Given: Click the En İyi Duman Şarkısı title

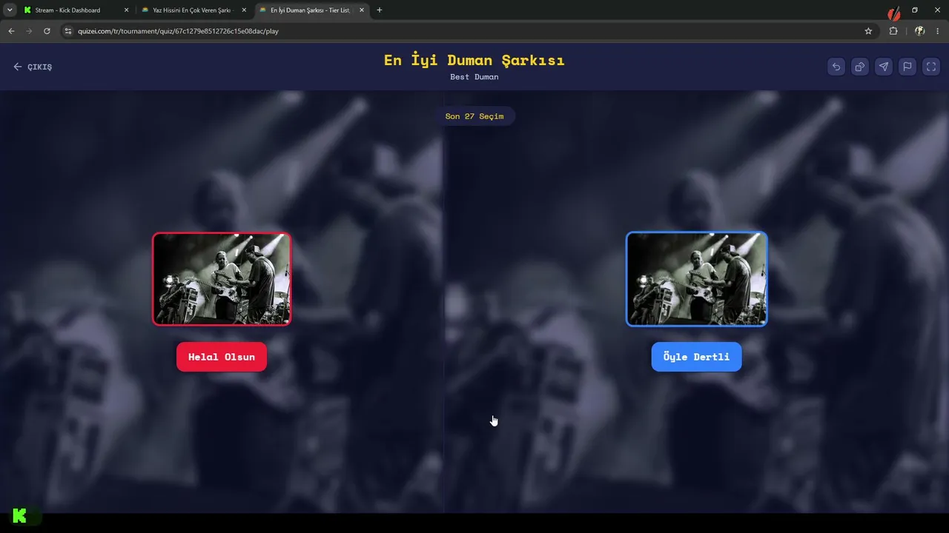Looking at the screenshot, I should [x=474, y=60].
